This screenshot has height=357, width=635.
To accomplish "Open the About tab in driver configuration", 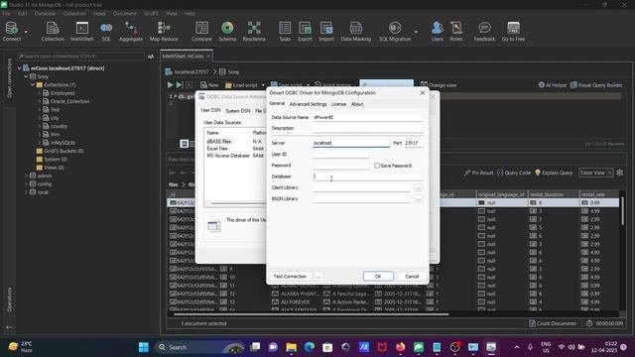I will point(357,104).
